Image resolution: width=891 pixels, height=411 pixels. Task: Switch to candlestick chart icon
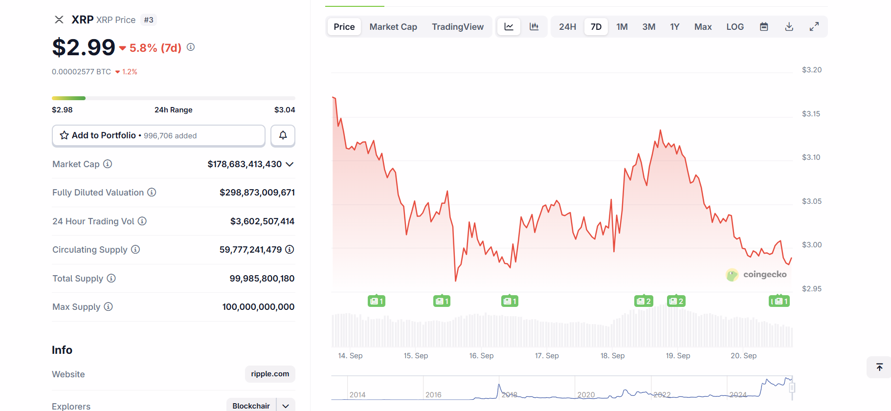[x=534, y=27]
